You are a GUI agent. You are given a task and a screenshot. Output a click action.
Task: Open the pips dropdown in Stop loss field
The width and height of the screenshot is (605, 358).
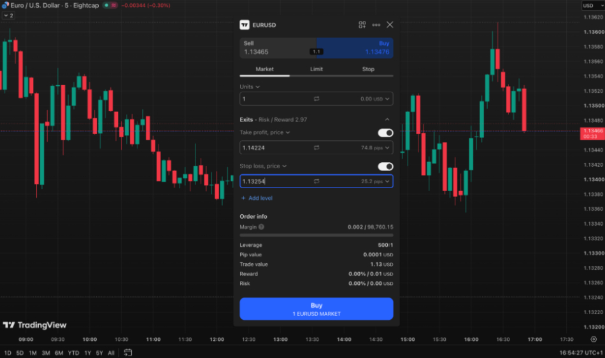pyautogui.click(x=375, y=181)
